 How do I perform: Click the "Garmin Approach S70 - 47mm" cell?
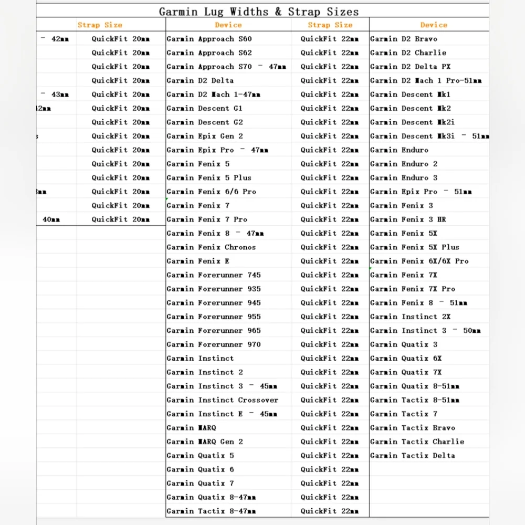[229, 67]
